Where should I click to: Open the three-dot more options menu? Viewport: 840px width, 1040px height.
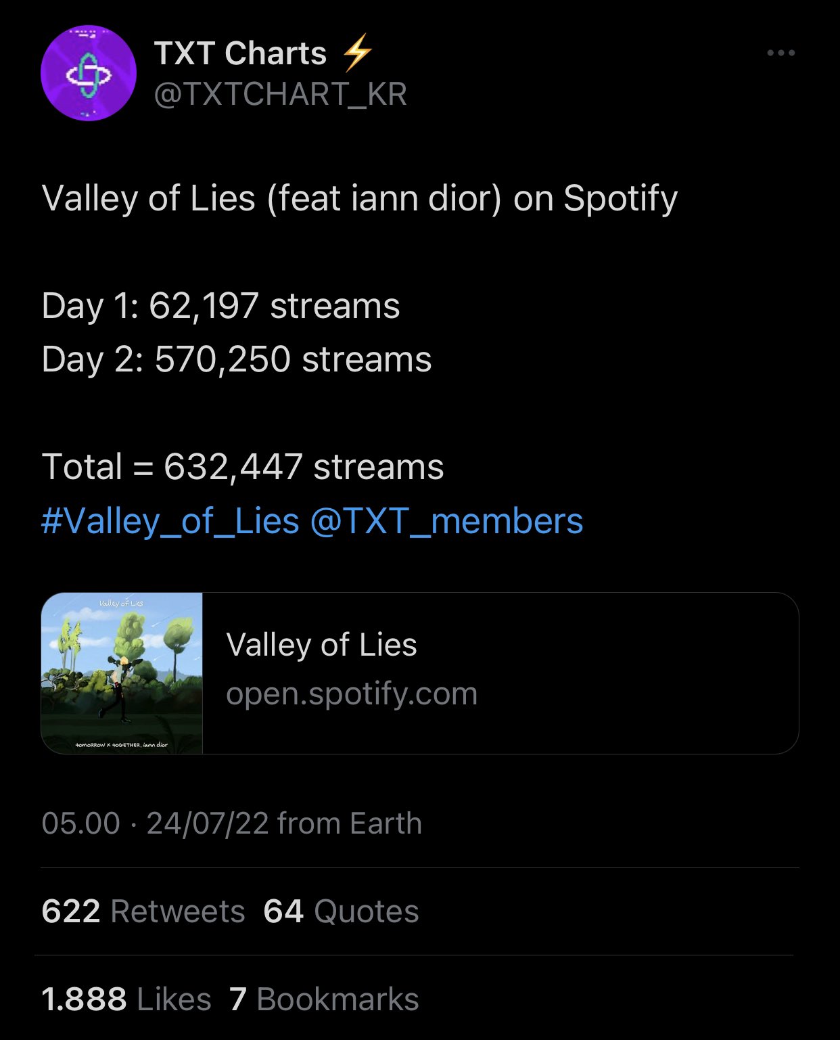coord(780,53)
